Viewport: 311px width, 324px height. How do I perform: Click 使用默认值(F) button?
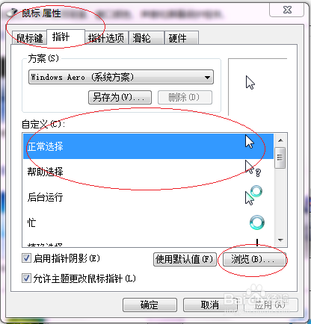pyautogui.click(x=185, y=260)
